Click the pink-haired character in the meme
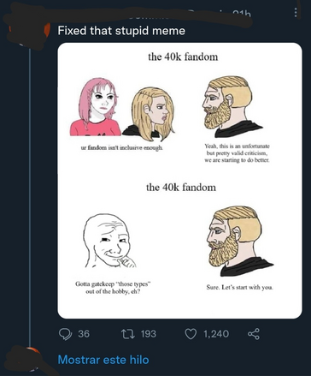Image resolution: width=311 pixels, height=376 pixels. 96,107
